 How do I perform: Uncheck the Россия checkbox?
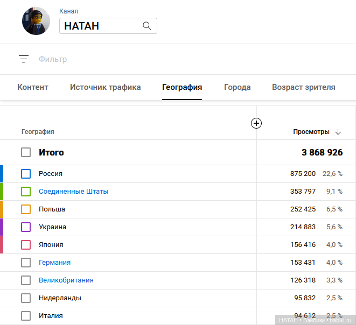click(x=26, y=174)
